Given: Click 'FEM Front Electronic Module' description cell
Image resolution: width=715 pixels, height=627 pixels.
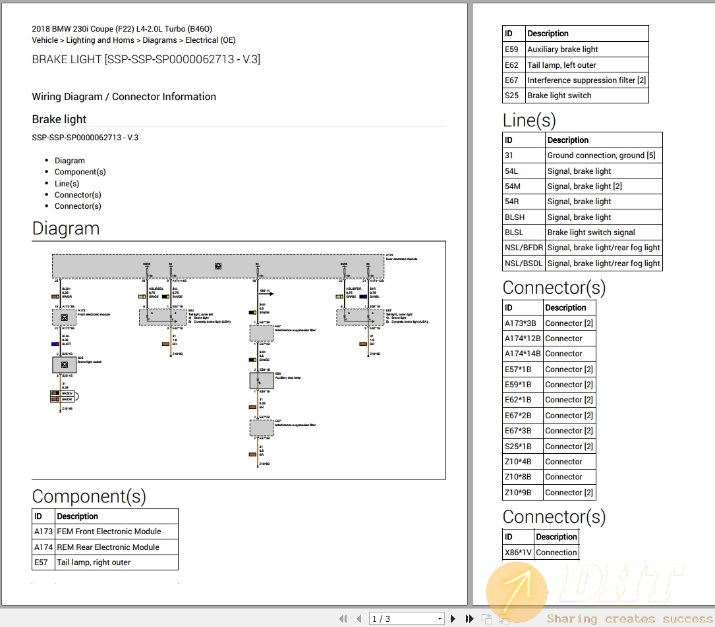Looking at the screenshot, I should click(x=116, y=532).
